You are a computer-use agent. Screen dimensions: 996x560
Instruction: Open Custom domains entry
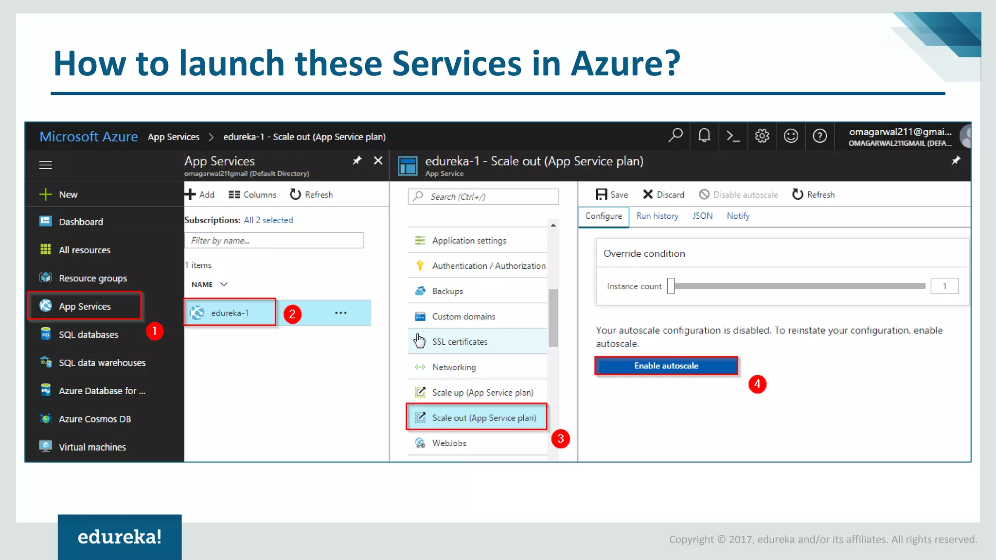[478, 316]
